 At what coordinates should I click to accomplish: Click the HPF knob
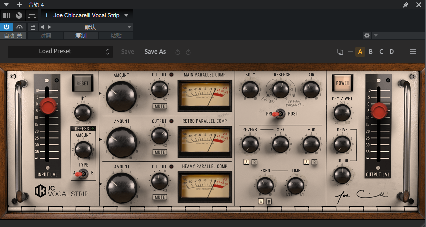pyautogui.click(x=83, y=113)
